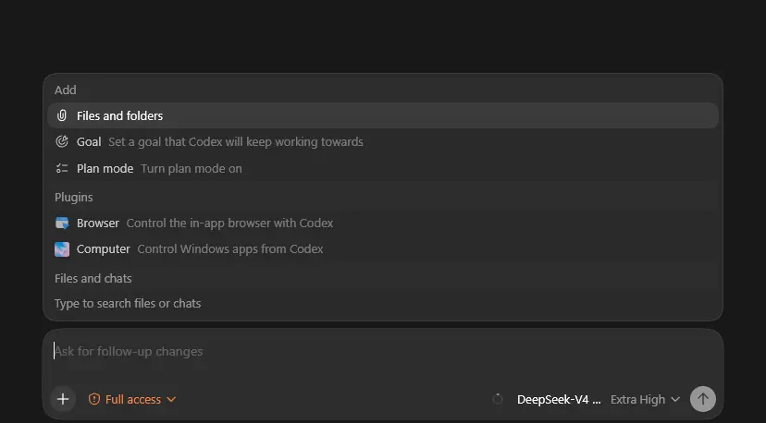Open the DeepSeek-V4 model selector
Image resolution: width=766 pixels, height=423 pixels.
(559, 399)
